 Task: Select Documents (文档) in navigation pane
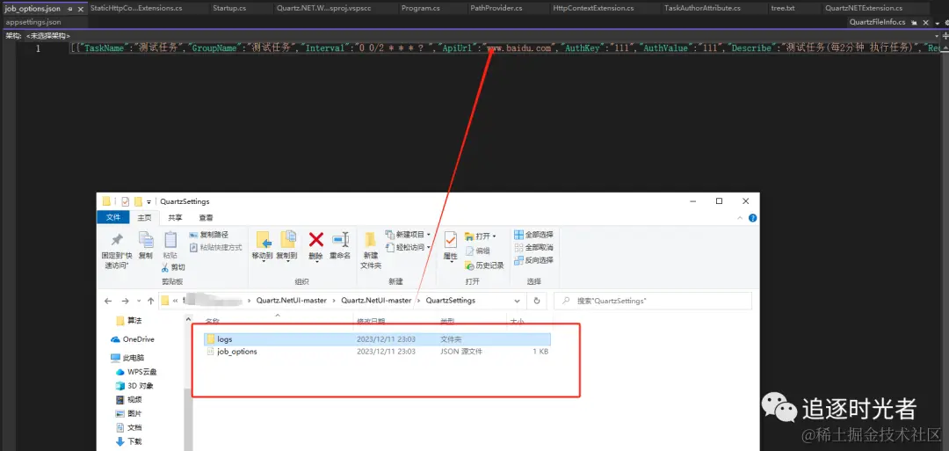coord(129,427)
